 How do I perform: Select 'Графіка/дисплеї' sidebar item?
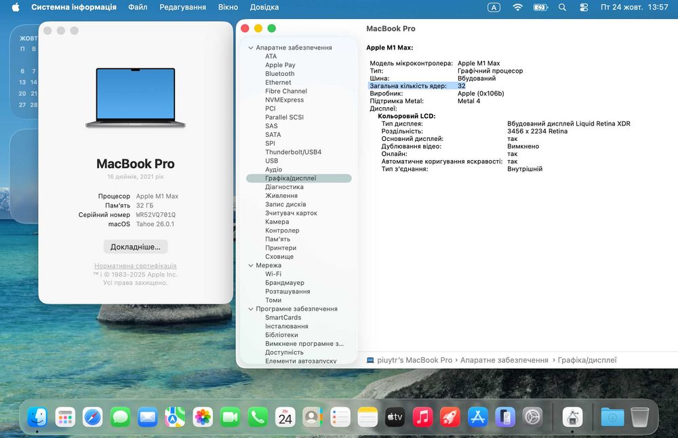299,178
